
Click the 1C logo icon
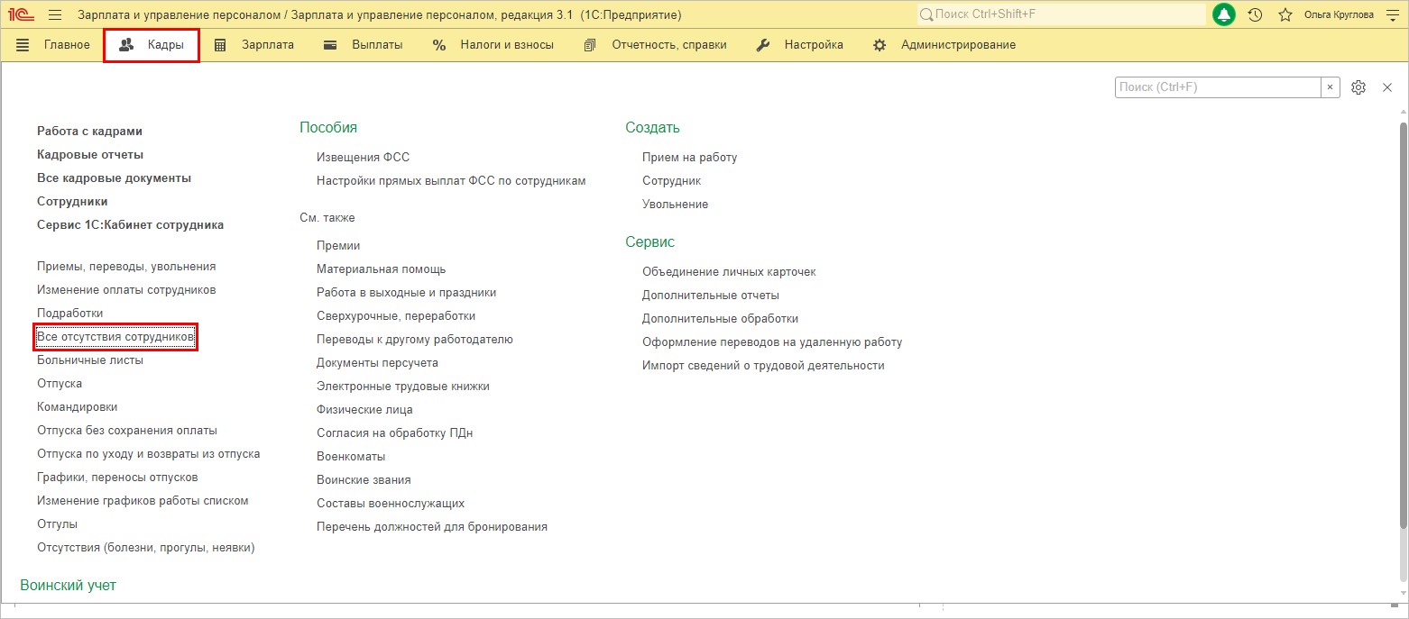[21, 15]
